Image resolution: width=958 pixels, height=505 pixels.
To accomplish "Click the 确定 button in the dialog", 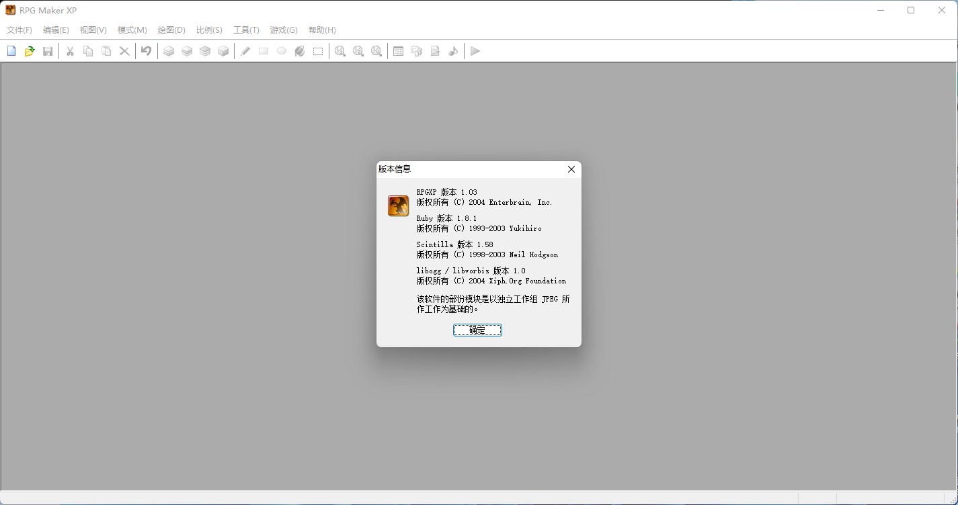I will (x=477, y=330).
